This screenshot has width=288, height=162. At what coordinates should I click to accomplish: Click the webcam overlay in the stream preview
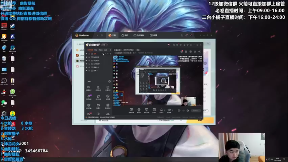tap(188, 102)
